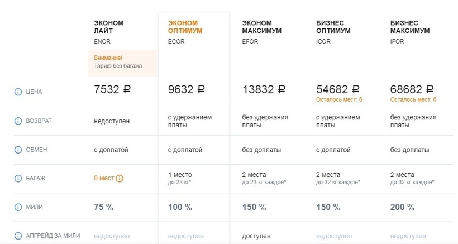Click the 1 место до 23 кг baggage cell
The image size is (458, 244).
183,178
